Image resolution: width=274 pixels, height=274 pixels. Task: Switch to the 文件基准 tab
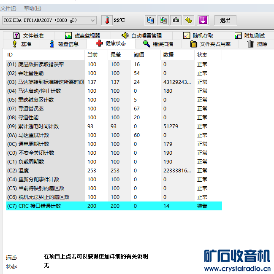(x=29, y=36)
